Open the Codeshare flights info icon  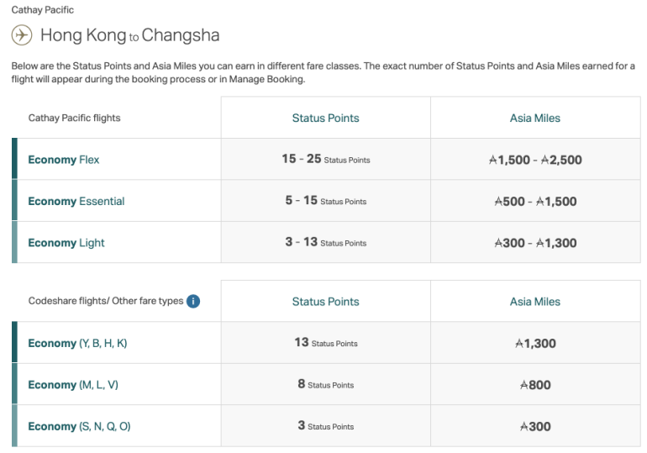(x=193, y=301)
